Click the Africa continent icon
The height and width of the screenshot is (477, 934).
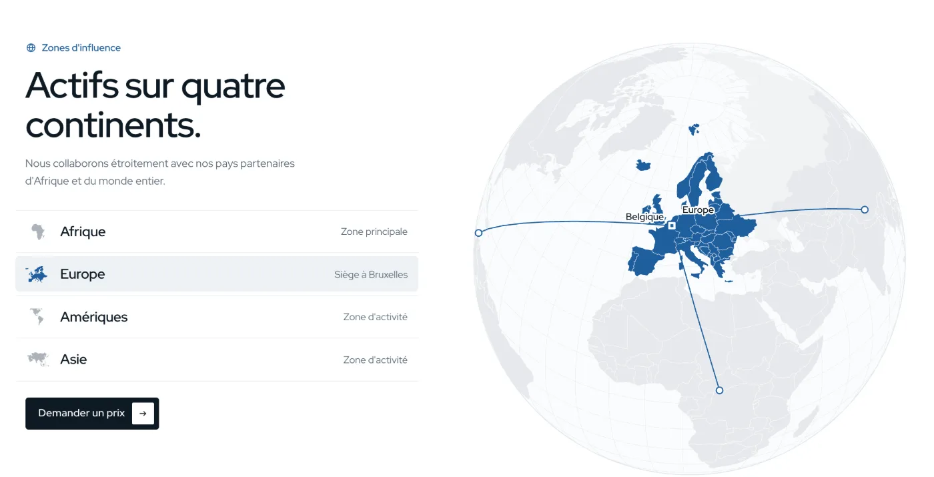tap(38, 231)
